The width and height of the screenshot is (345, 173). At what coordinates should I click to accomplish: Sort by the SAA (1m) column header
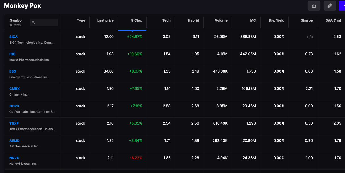[x=333, y=20]
